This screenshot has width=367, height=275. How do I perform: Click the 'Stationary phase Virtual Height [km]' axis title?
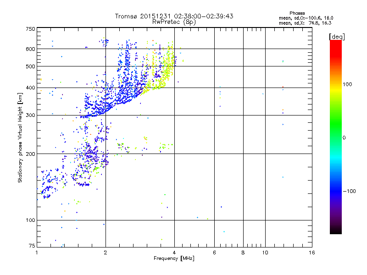click(20, 138)
